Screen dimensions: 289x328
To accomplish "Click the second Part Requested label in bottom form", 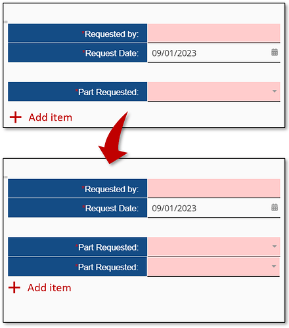I will [107, 267].
